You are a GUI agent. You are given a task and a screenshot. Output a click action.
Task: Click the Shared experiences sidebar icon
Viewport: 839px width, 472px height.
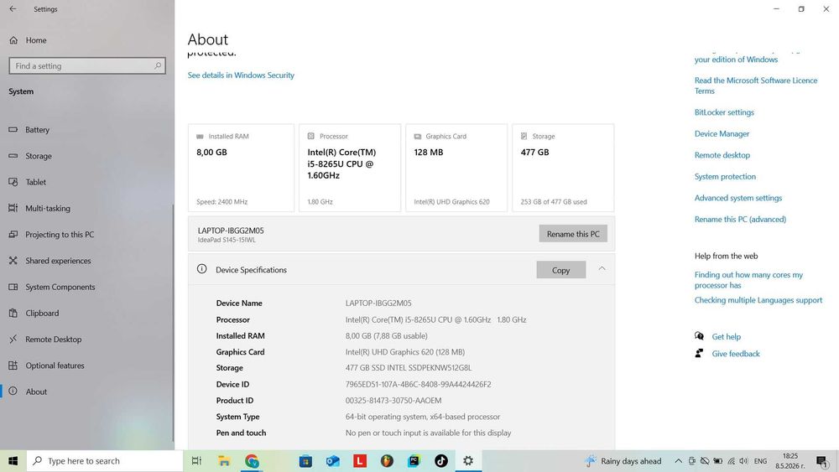(13, 261)
